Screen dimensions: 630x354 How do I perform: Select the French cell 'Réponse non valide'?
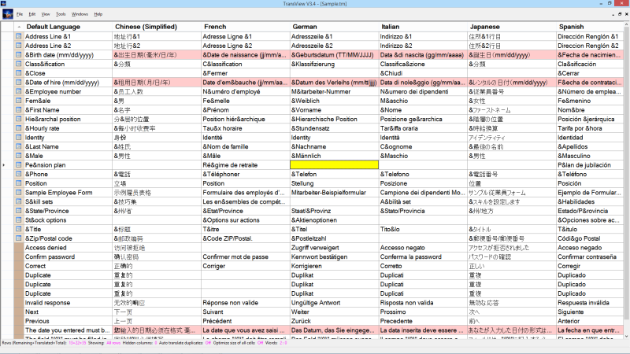coord(246,303)
